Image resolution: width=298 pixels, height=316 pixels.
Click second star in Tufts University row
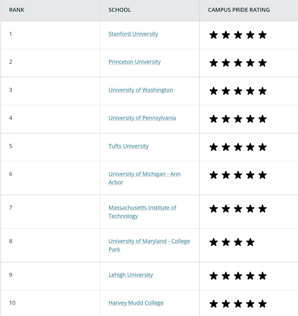click(226, 147)
